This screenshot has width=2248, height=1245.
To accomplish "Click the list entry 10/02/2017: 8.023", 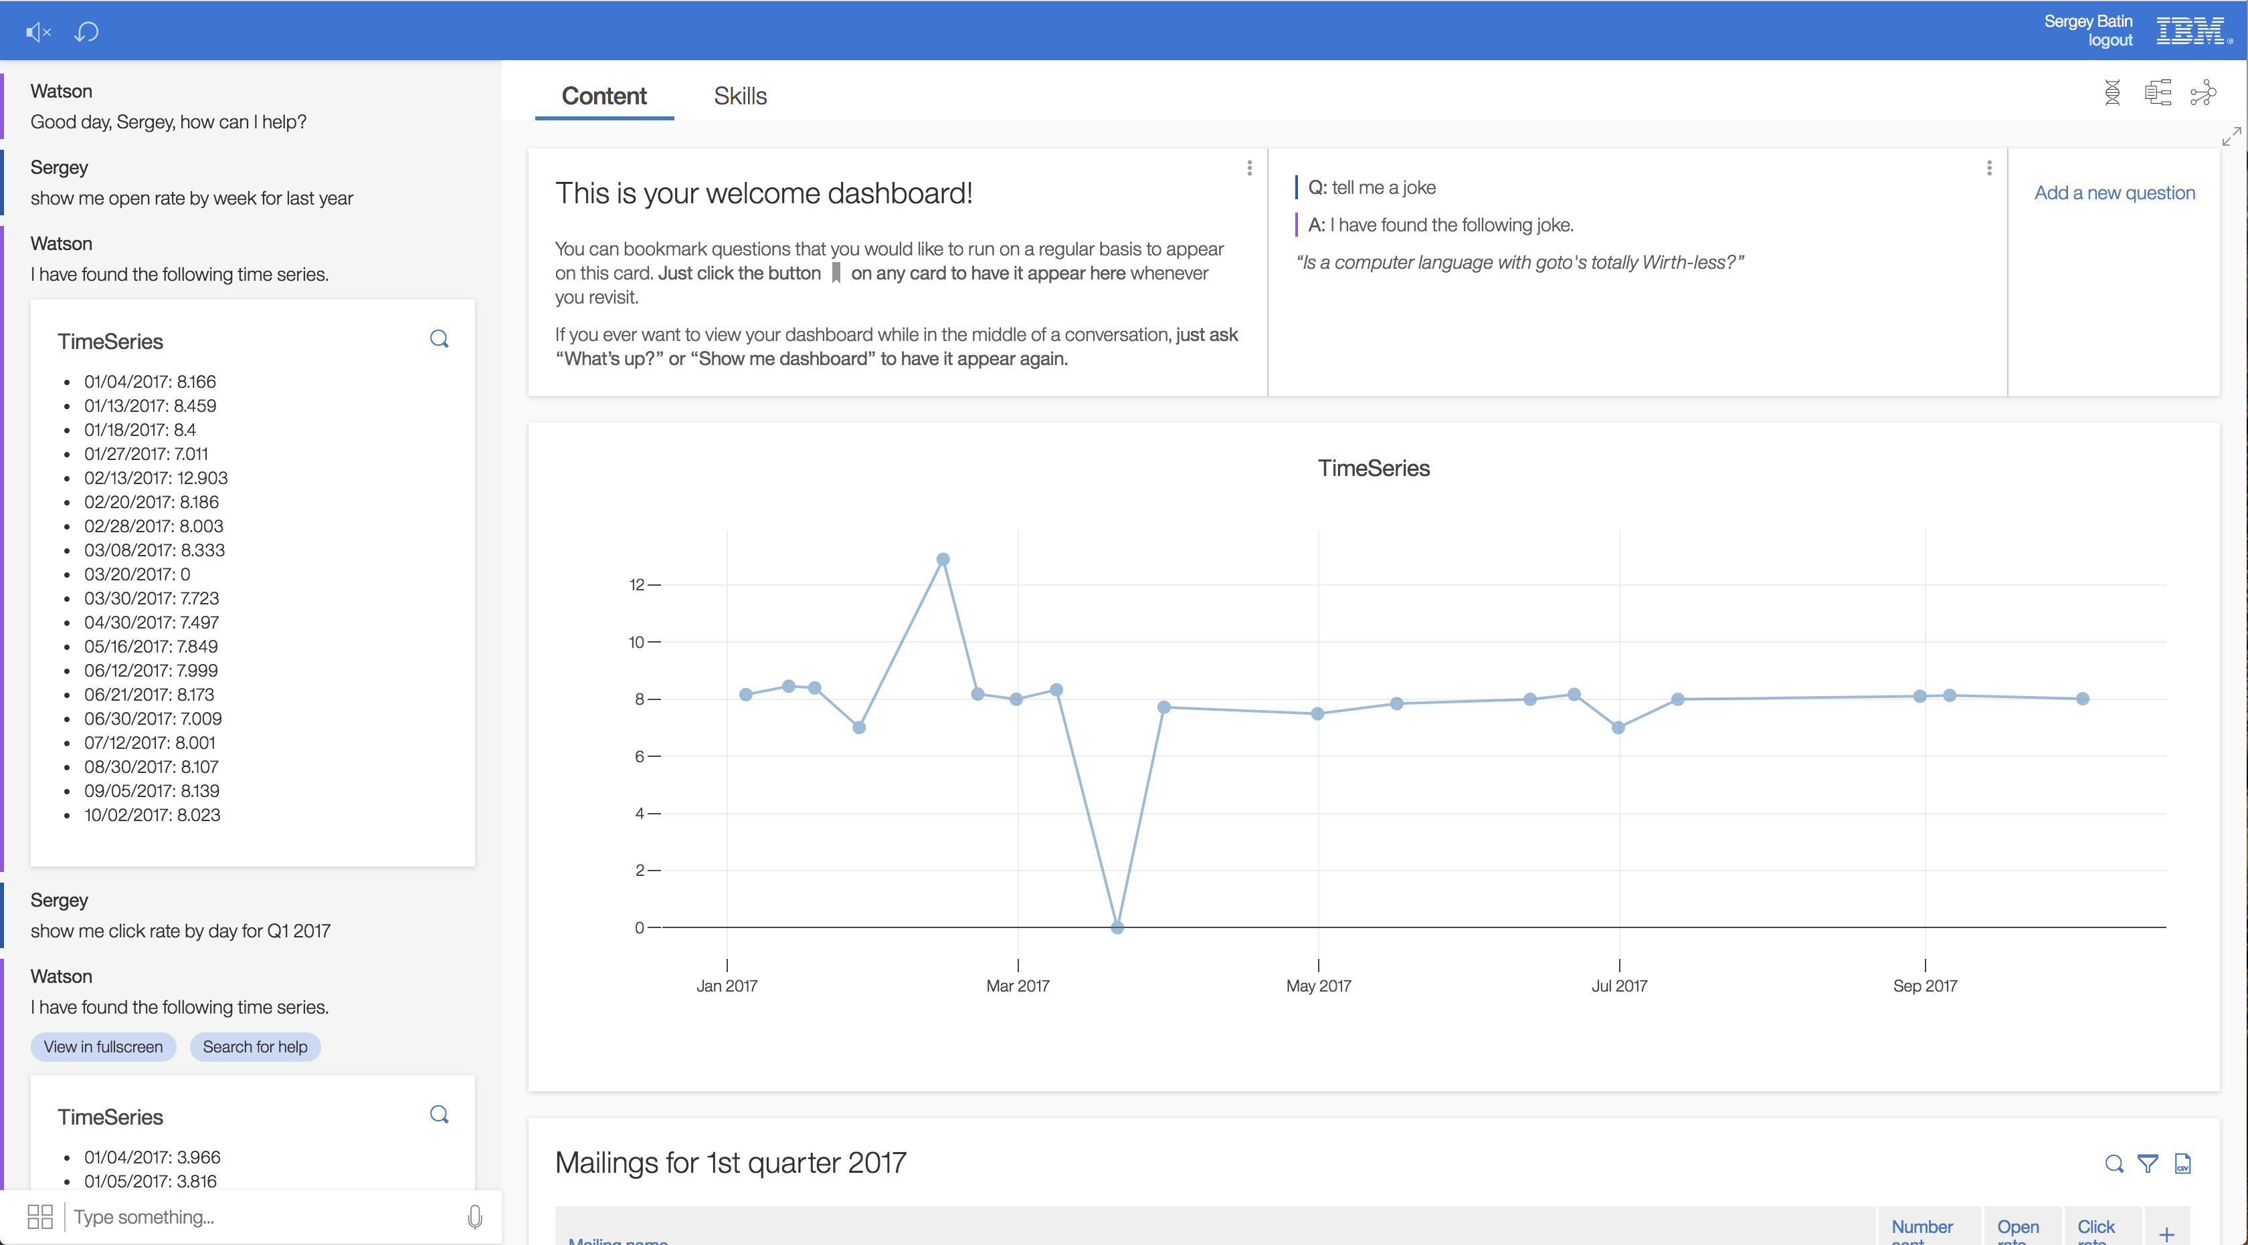I will pos(152,814).
